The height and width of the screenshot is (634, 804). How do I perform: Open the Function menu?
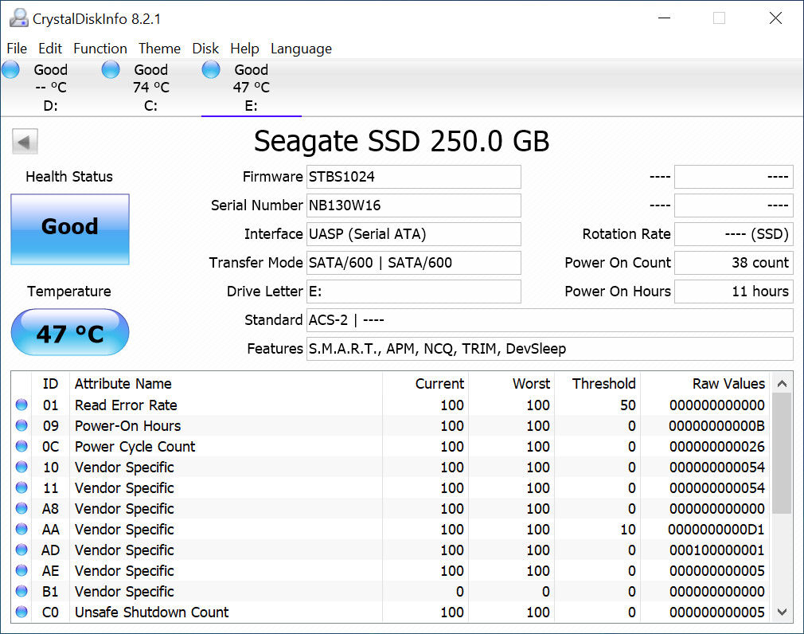pos(100,49)
